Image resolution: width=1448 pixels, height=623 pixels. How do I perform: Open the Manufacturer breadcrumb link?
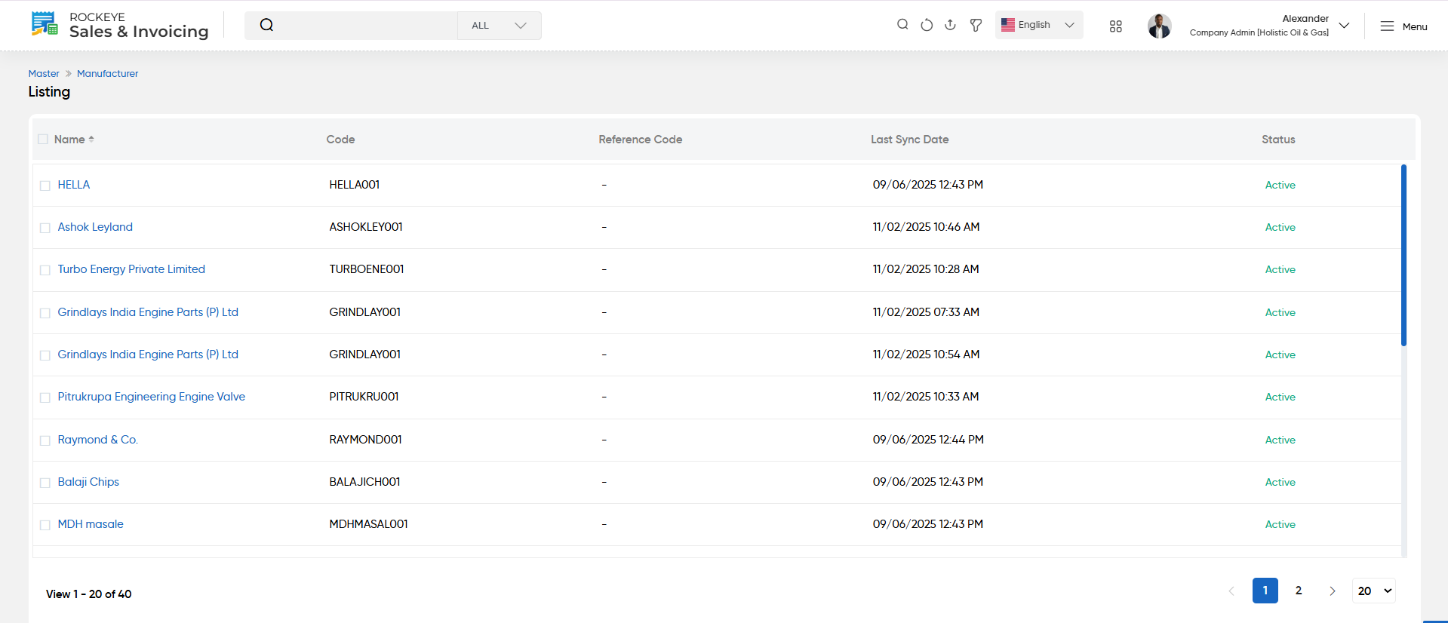pyautogui.click(x=108, y=74)
